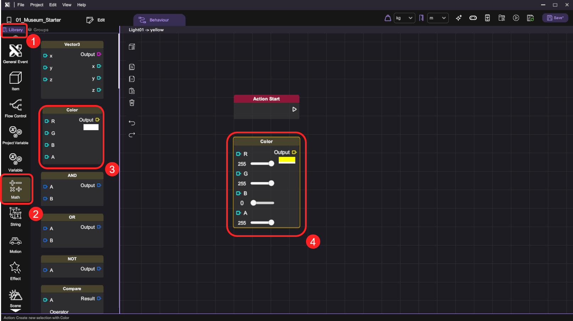Toggle the R input port on canvas Color node
The height and width of the screenshot is (321, 573).
pyautogui.click(x=238, y=154)
